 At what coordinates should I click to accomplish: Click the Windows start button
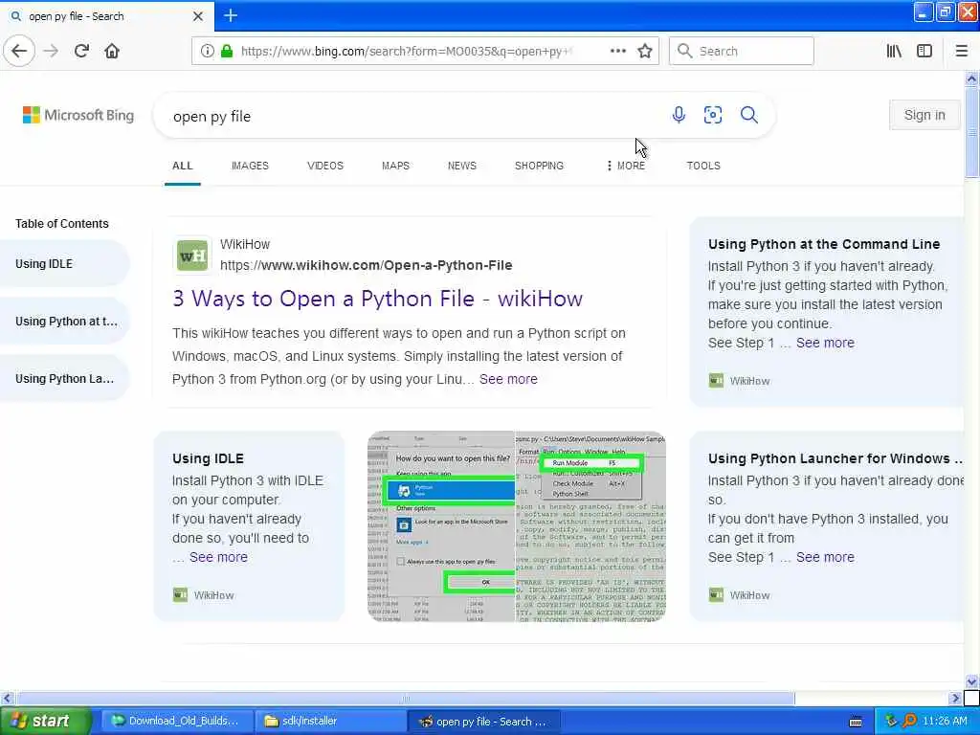click(x=45, y=722)
